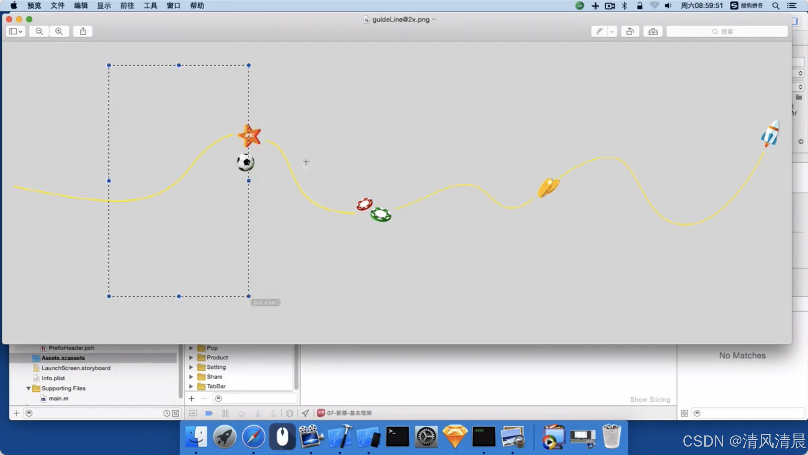Open the 显示 menu in menu bar
The width and height of the screenshot is (808, 455).
104,5
